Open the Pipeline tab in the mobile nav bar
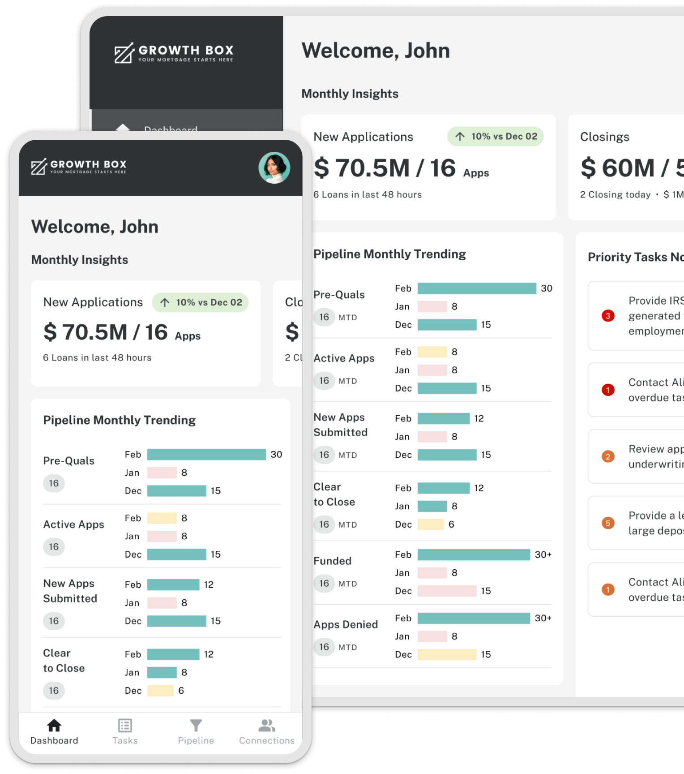The height and width of the screenshot is (774, 684). [196, 732]
